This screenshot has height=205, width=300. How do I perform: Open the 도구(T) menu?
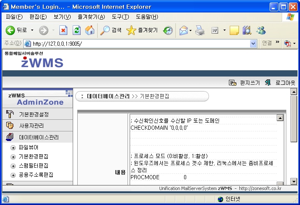pyautogui.click(x=120, y=17)
